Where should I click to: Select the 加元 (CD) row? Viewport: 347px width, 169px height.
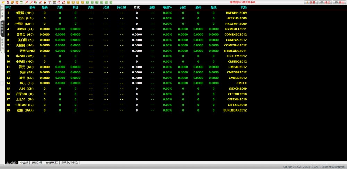point(126,78)
